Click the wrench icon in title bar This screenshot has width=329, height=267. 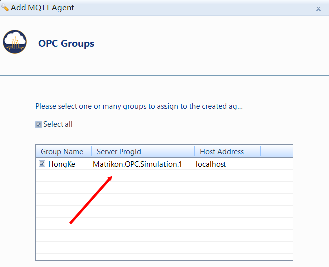tap(5, 8)
